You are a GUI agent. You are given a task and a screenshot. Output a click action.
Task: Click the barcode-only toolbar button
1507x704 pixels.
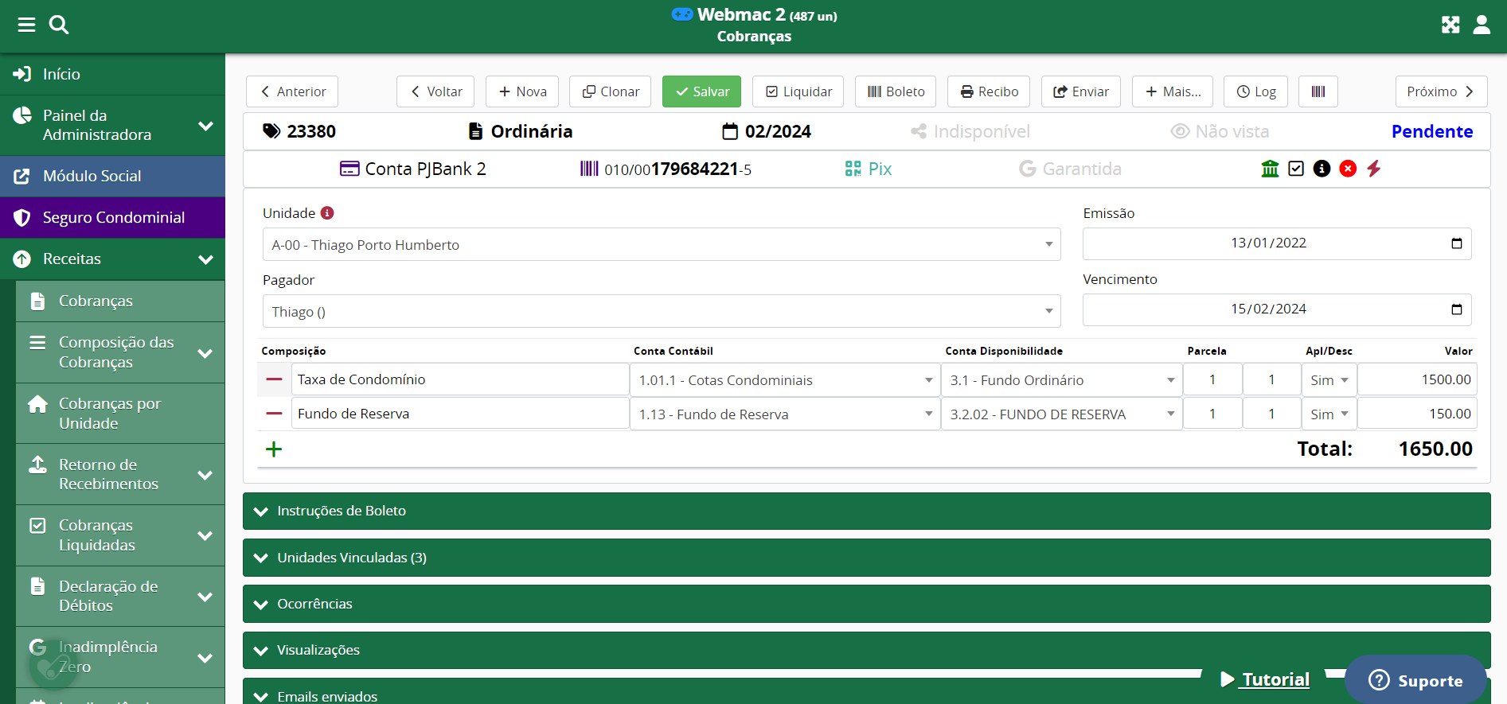click(x=1318, y=91)
